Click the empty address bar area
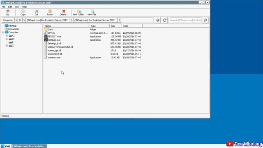263x148 pixels. [x=137, y=20]
